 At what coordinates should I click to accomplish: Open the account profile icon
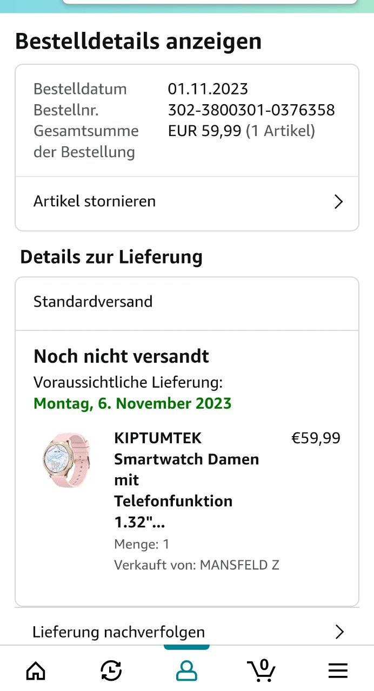point(187,670)
